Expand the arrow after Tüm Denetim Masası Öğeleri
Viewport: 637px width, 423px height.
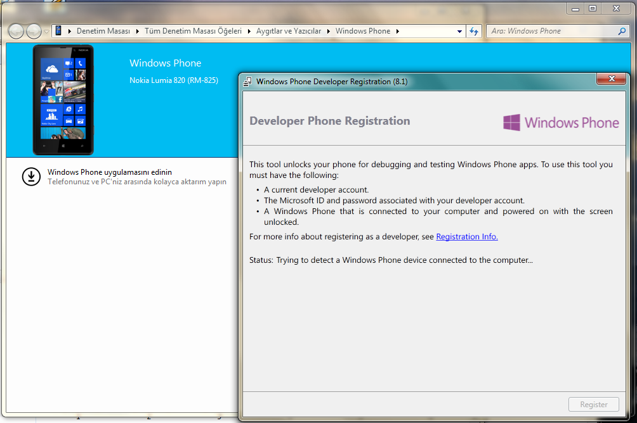pyautogui.click(x=249, y=31)
